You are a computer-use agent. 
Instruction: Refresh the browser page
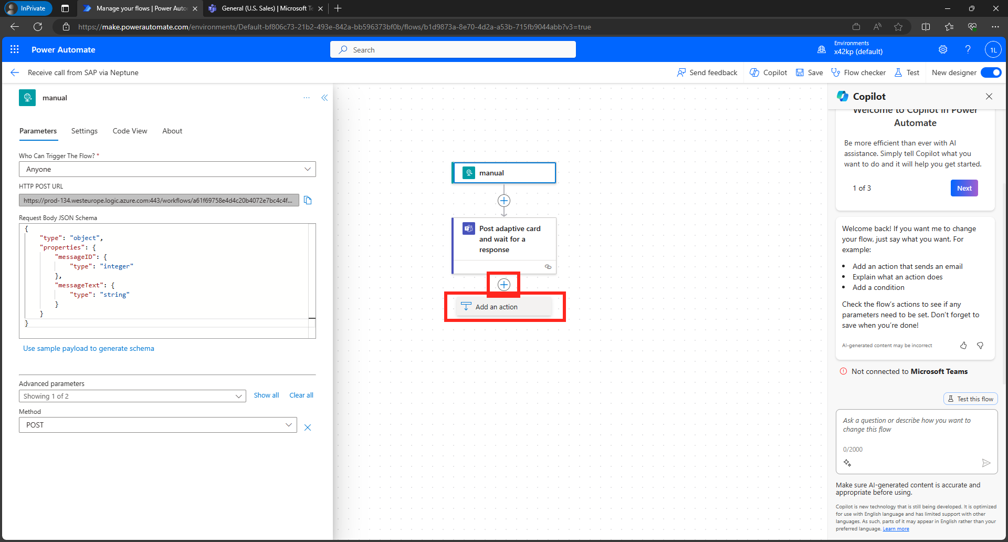pos(38,27)
